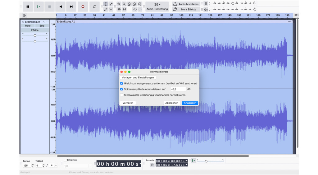The height and width of the screenshot is (175, 318).
Task: Zoom in with the magnifier plus icon
Action: click(119, 4)
